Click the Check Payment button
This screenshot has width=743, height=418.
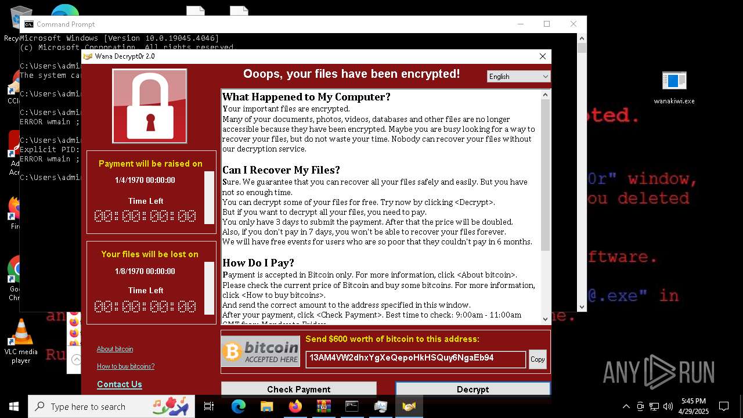click(x=299, y=389)
